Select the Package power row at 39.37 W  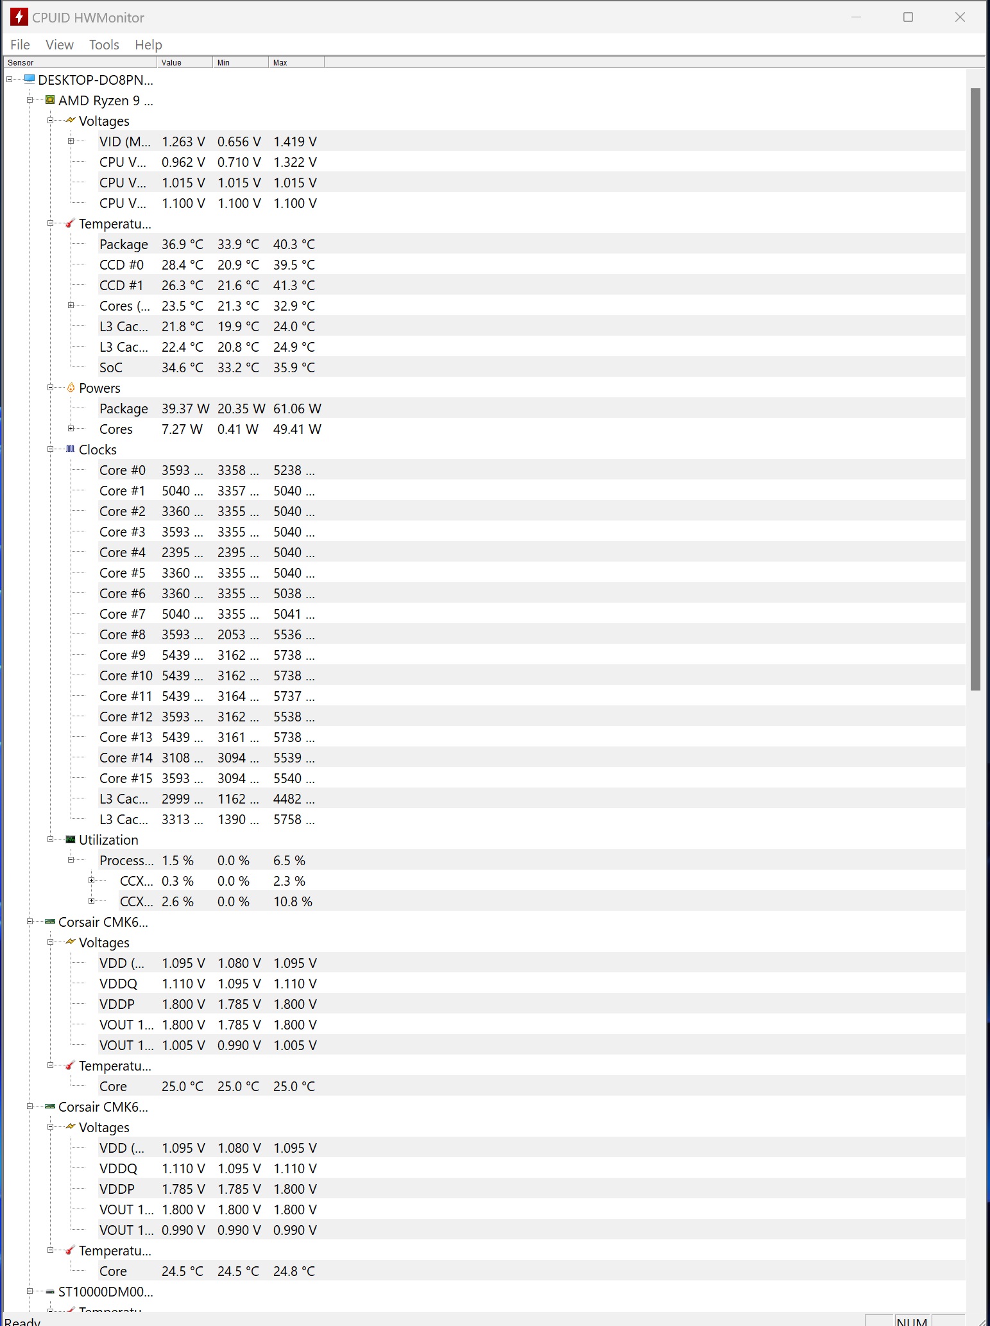pyautogui.click(x=531, y=408)
